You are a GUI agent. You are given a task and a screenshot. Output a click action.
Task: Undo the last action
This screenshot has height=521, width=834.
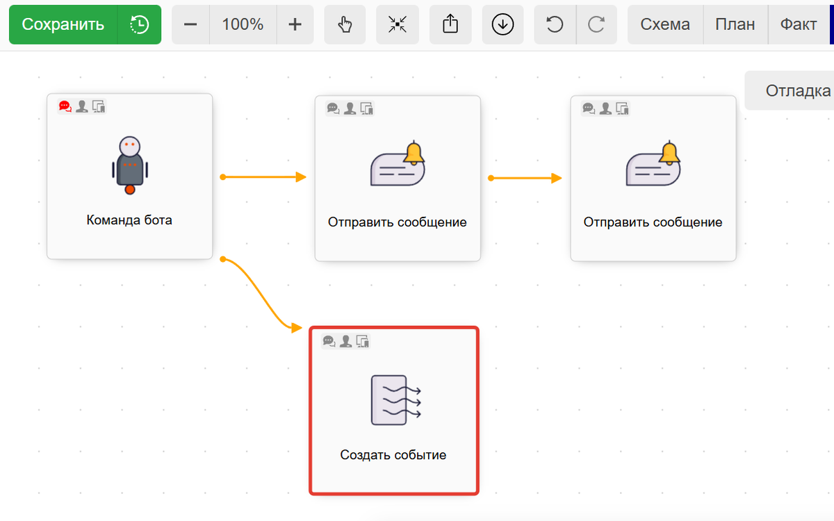555,24
